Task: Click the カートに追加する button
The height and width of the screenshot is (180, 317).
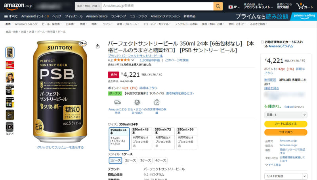Action: coord(285,124)
